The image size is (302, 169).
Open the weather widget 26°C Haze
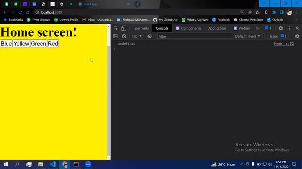(x=223, y=164)
